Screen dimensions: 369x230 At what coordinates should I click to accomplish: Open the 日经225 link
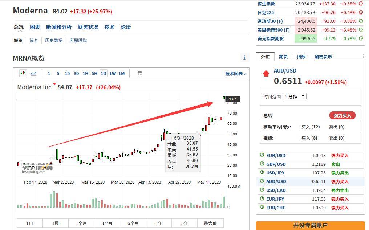pyautogui.click(x=266, y=12)
